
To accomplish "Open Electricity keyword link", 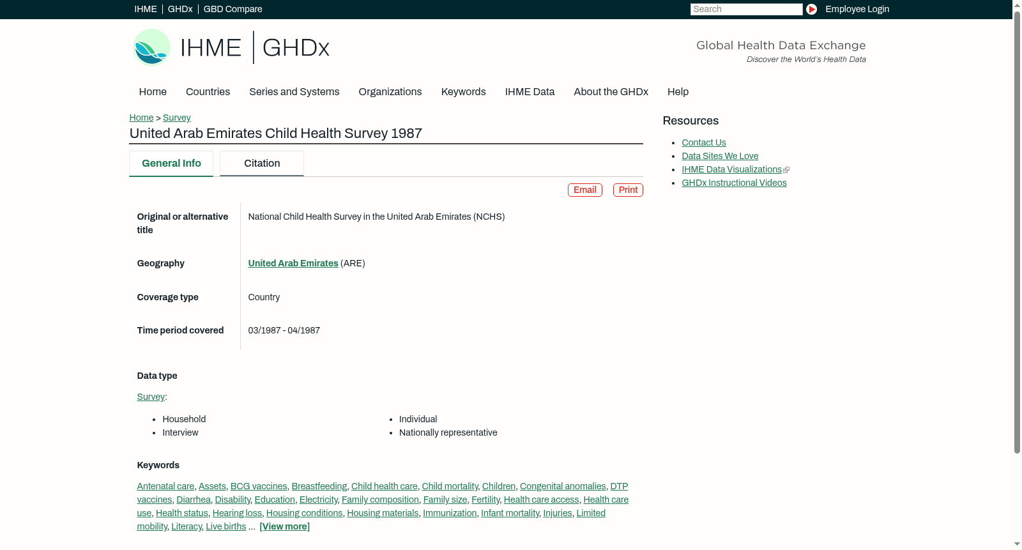I will [319, 500].
